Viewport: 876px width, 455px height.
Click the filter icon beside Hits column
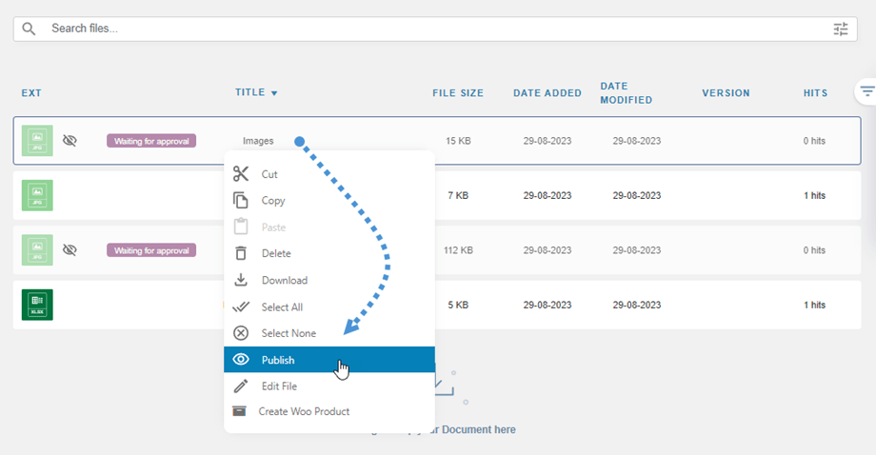click(866, 92)
